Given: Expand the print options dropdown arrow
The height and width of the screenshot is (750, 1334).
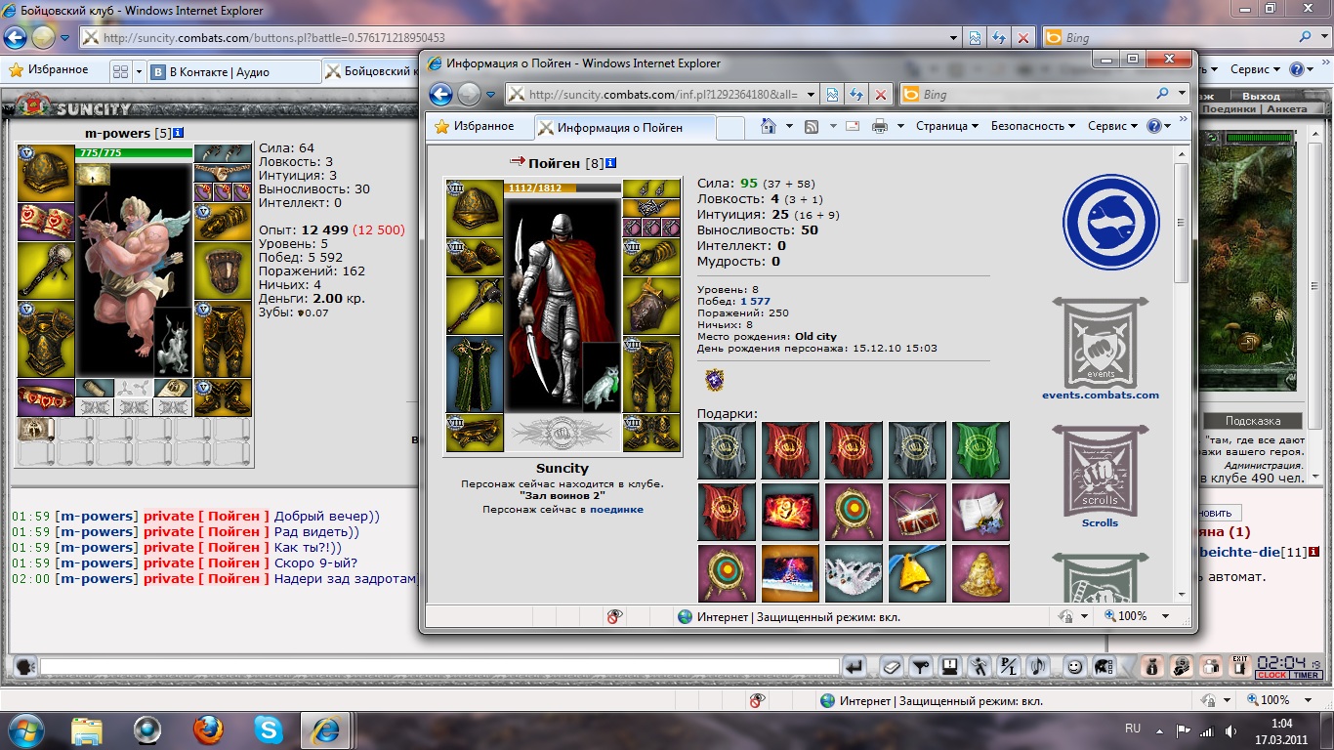Looking at the screenshot, I should coord(898,126).
